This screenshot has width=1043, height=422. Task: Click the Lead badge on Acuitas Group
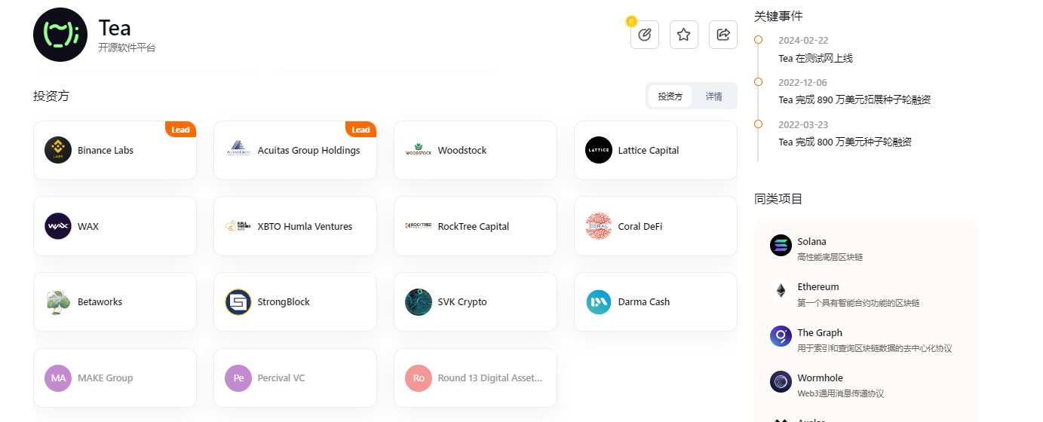[361, 130]
